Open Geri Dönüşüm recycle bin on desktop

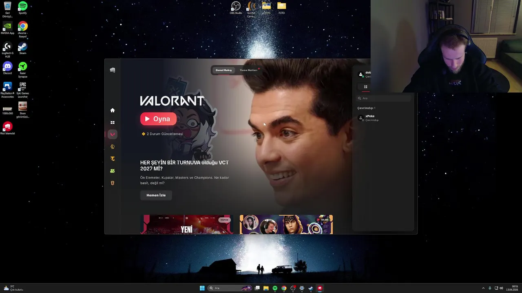click(x=7, y=9)
